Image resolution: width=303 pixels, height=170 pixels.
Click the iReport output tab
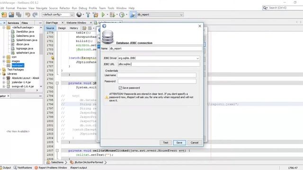click(79, 168)
